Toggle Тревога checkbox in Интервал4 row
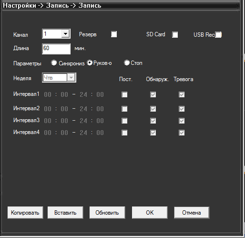The image size is (245, 238). [182, 133]
